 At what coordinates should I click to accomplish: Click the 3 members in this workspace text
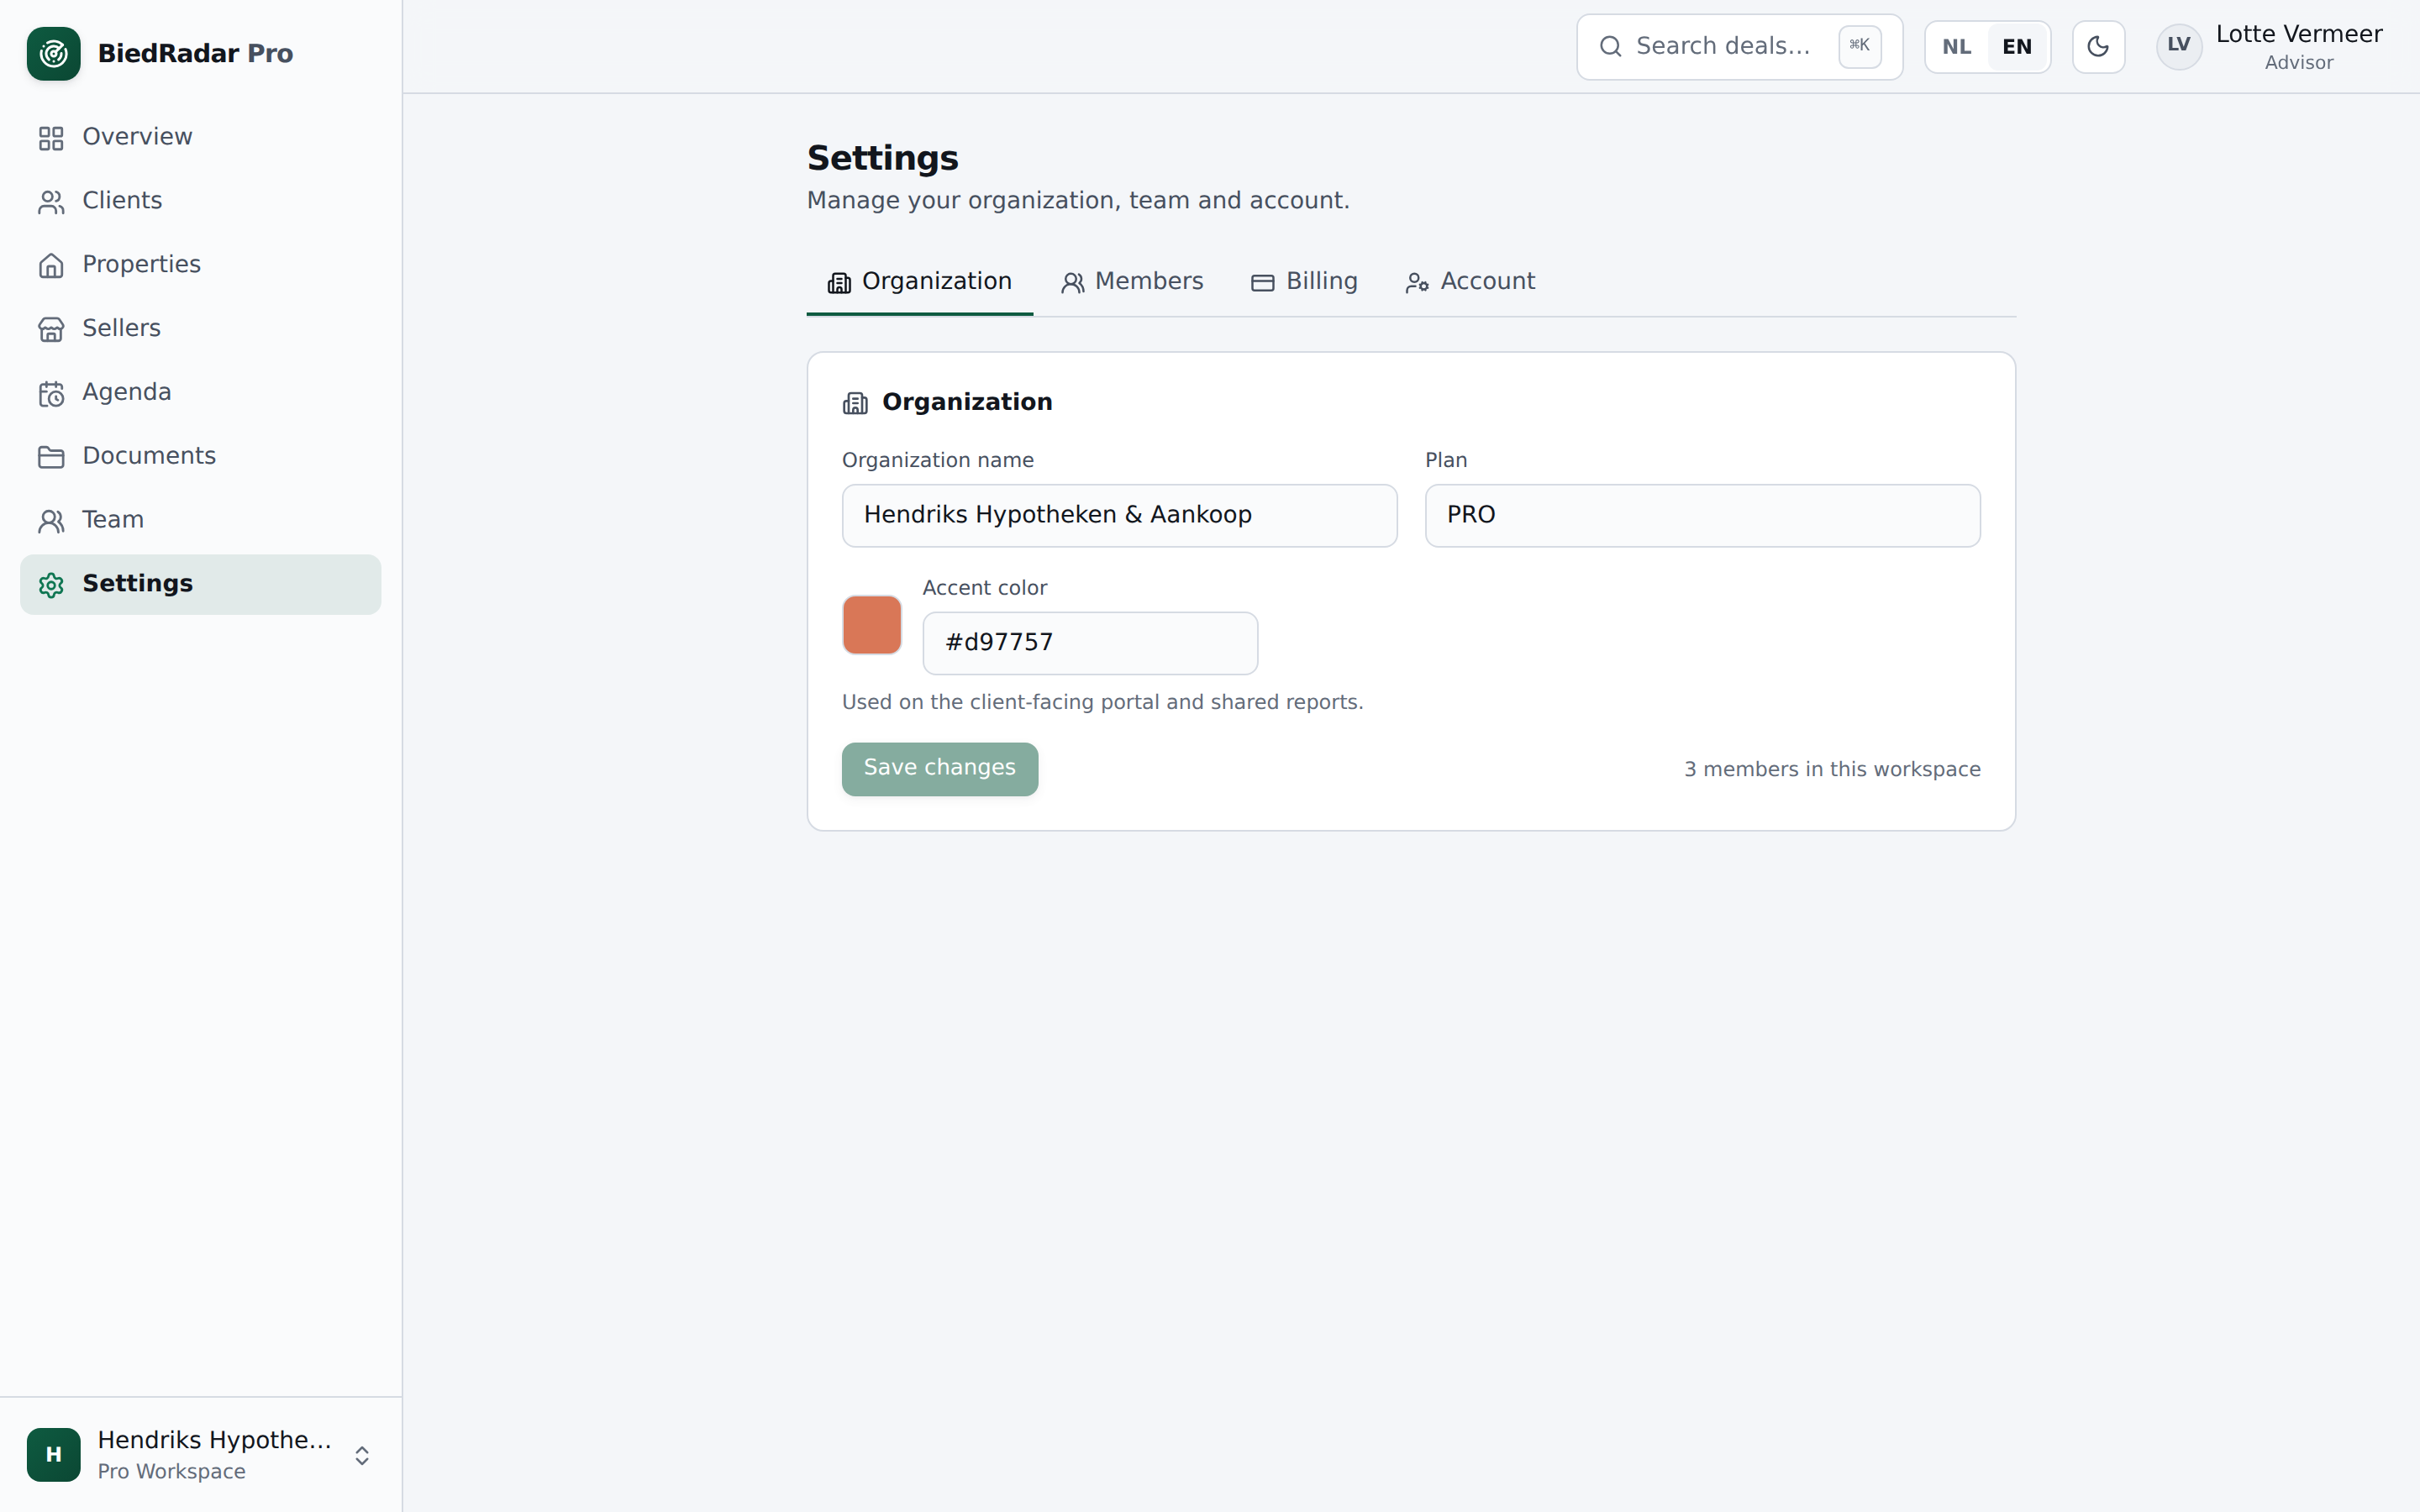point(1832,770)
